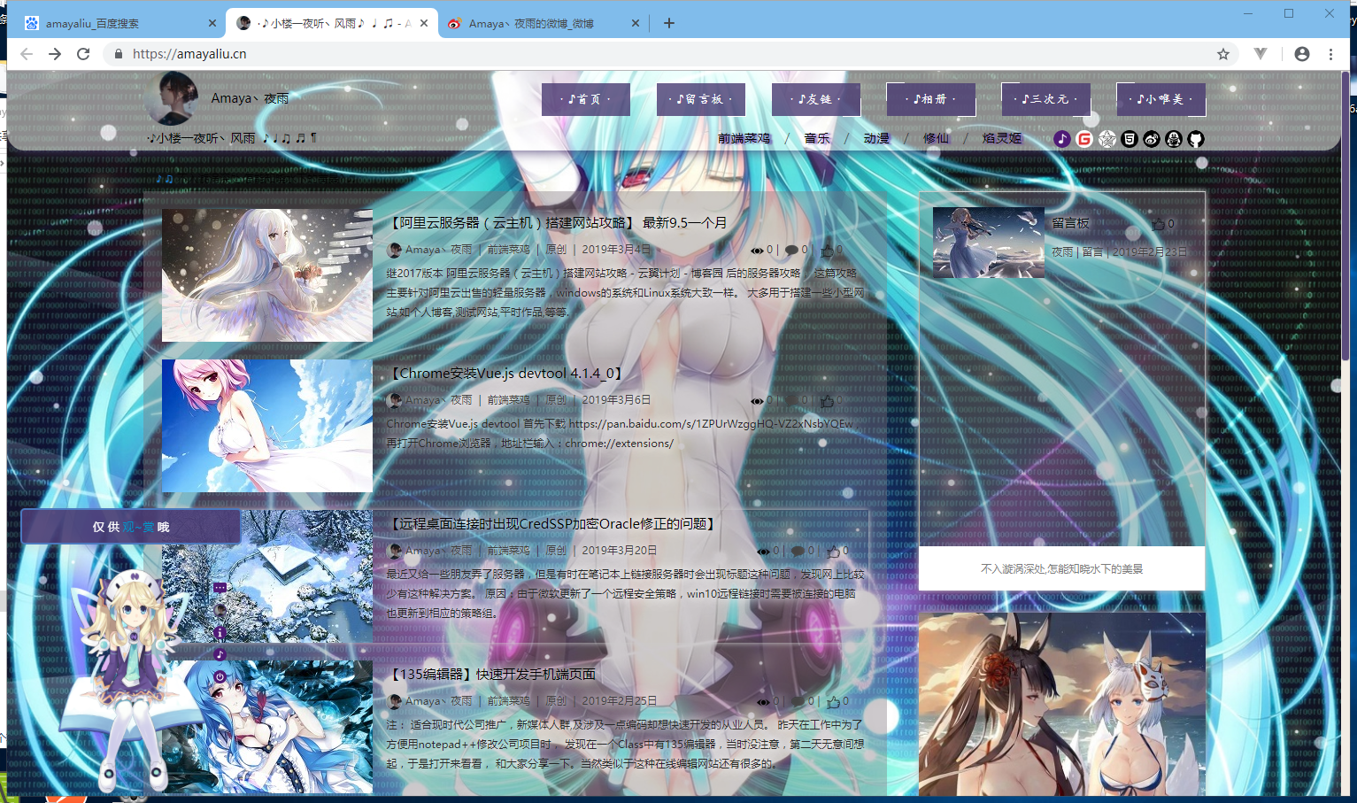Switch to the amayaliu_百度搜索 tab
Viewport: 1357px width, 803px height.
[x=120, y=23]
